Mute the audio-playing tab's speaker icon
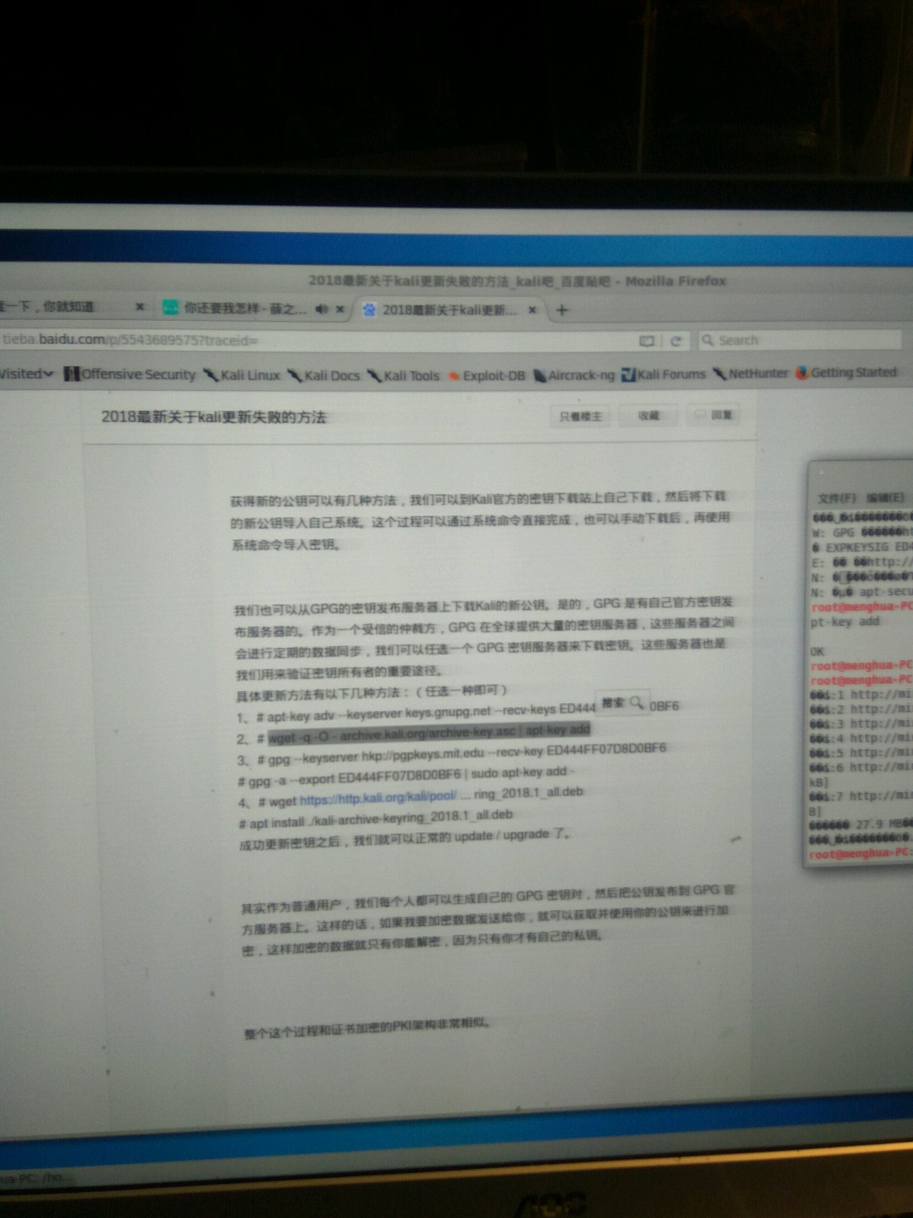The width and height of the screenshot is (913, 1218). [x=322, y=309]
